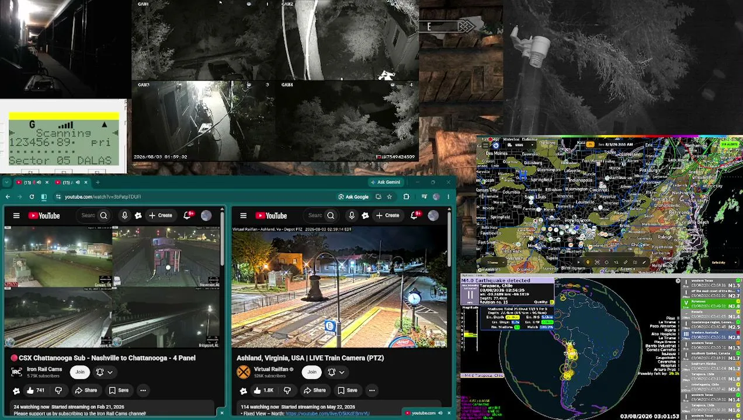Dislike the CSX Chattanooga video
This screenshot has width=743, height=420.
(x=58, y=390)
